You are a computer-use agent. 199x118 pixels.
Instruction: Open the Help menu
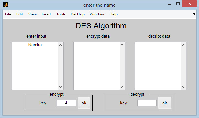click(x=113, y=14)
